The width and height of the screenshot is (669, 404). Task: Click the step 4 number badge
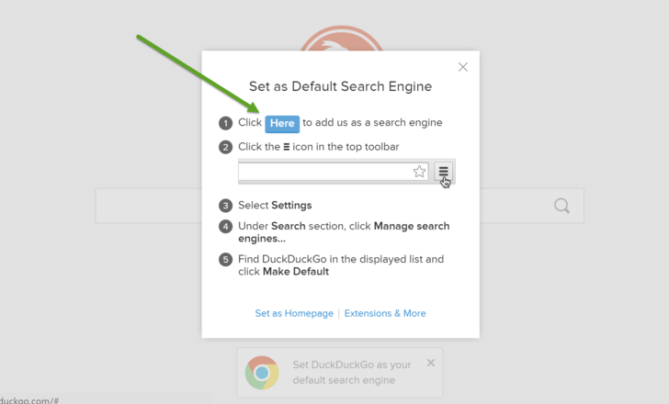click(225, 227)
